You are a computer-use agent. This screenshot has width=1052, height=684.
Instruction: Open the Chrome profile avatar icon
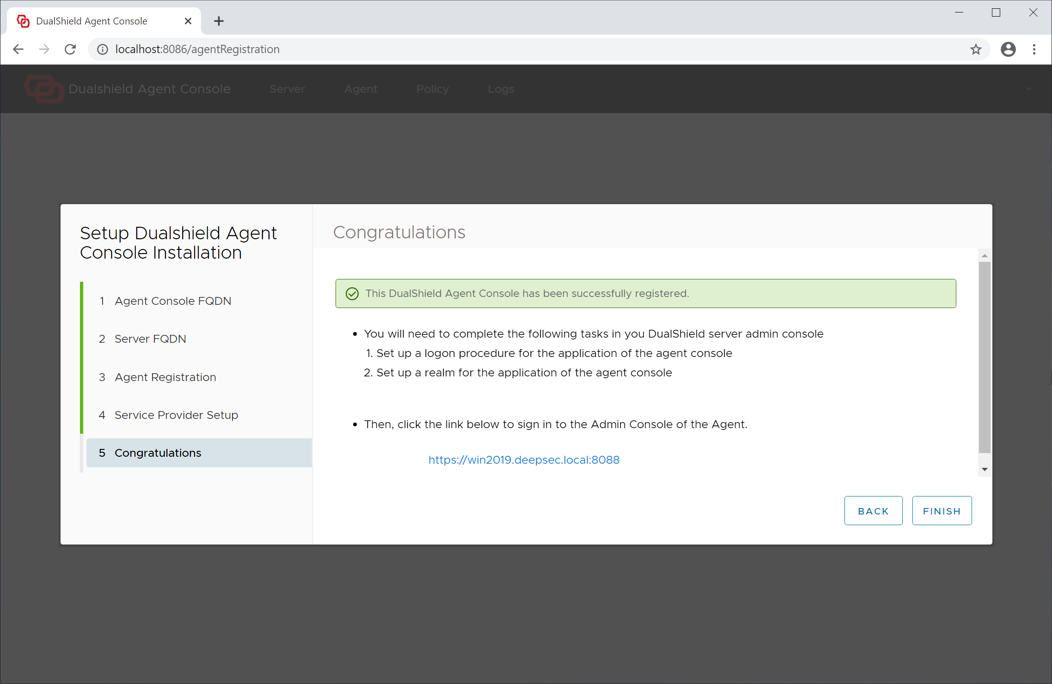[1008, 49]
